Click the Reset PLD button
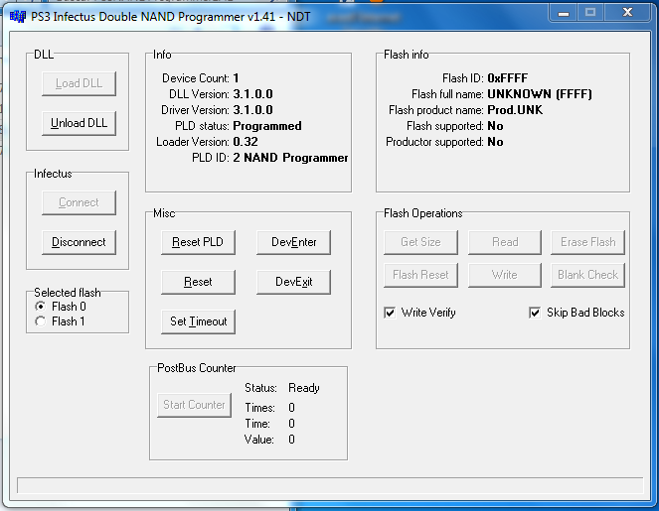The height and width of the screenshot is (511, 659). click(198, 242)
